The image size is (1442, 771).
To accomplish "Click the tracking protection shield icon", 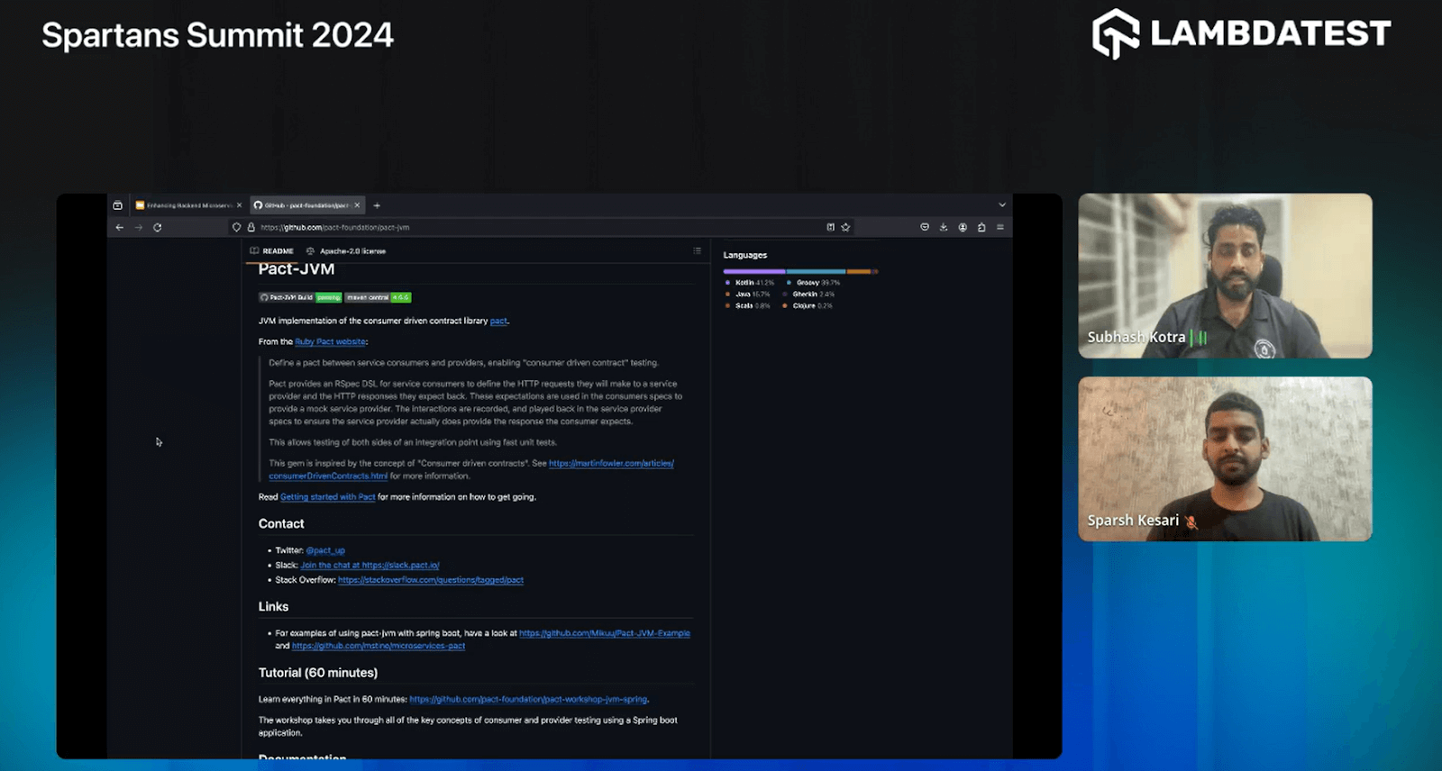I will tap(237, 228).
